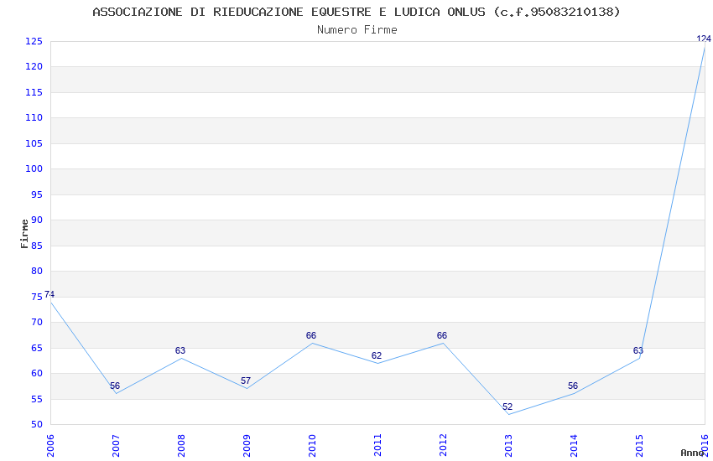Click the "Anno" x-axis label
The width and height of the screenshot is (713, 461).
692,453
